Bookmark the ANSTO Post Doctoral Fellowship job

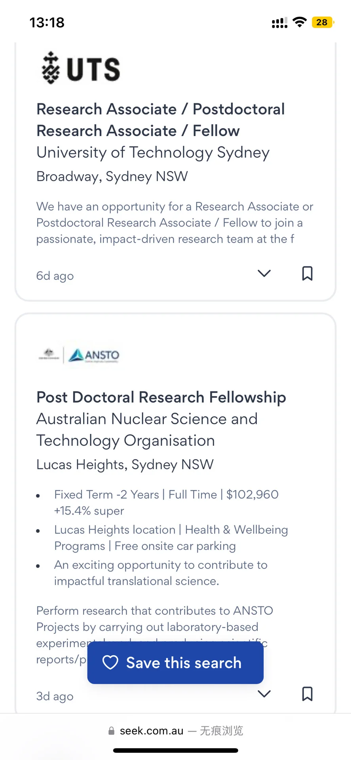point(307,694)
